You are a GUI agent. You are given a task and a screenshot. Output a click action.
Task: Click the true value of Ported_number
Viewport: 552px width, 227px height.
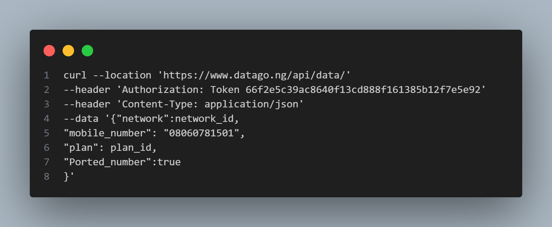tap(169, 162)
